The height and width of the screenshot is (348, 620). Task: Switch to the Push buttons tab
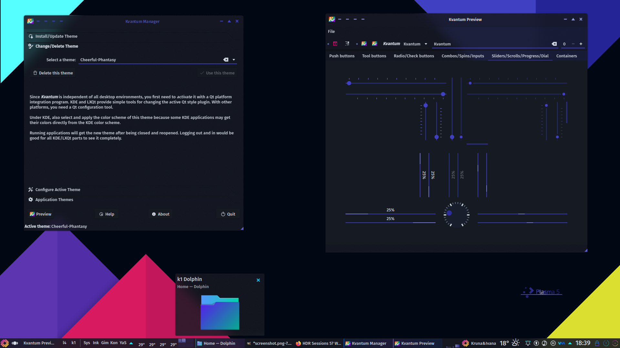(342, 56)
